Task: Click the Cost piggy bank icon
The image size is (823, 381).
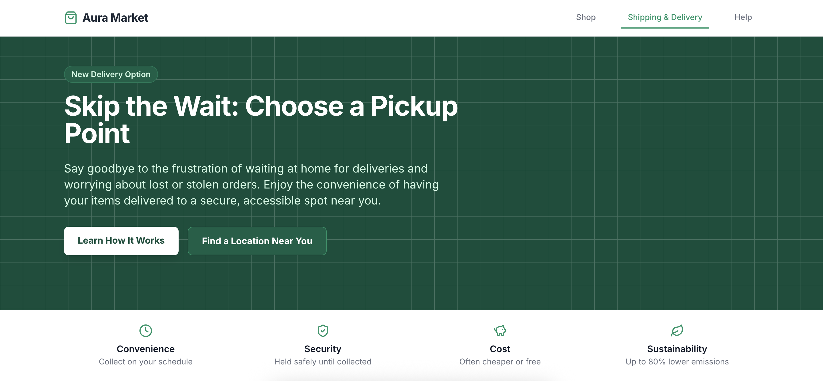Action: click(500, 330)
